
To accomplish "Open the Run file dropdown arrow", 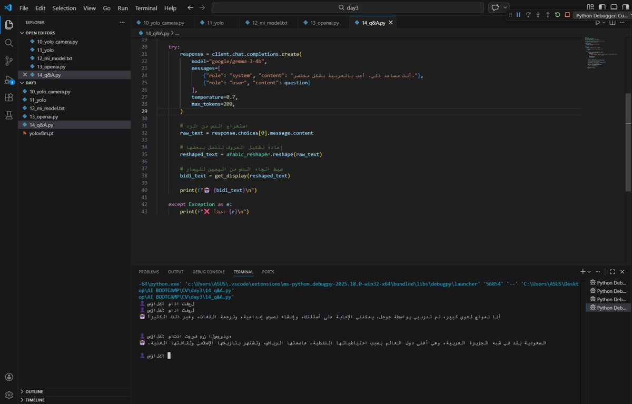I will coord(604,23).
